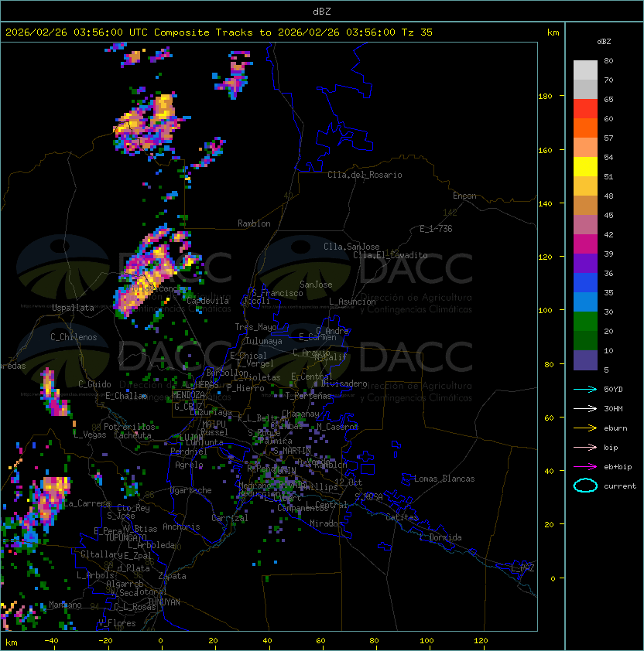644x651 pixels.
Task: Click the 'MENDOZA' city label on map
Action: pyautogui.click(x=188, y=395)
